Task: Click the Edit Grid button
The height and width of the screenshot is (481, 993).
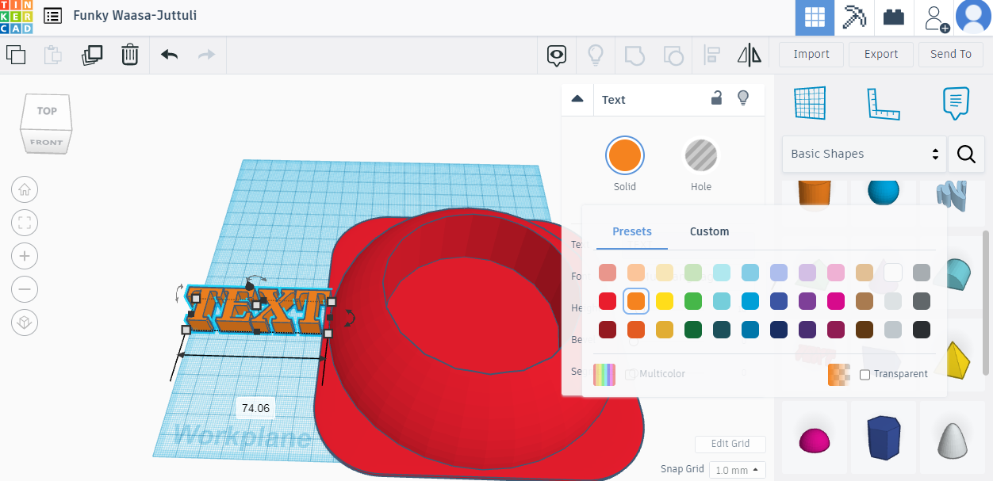Action: click(x=730, y=444)
